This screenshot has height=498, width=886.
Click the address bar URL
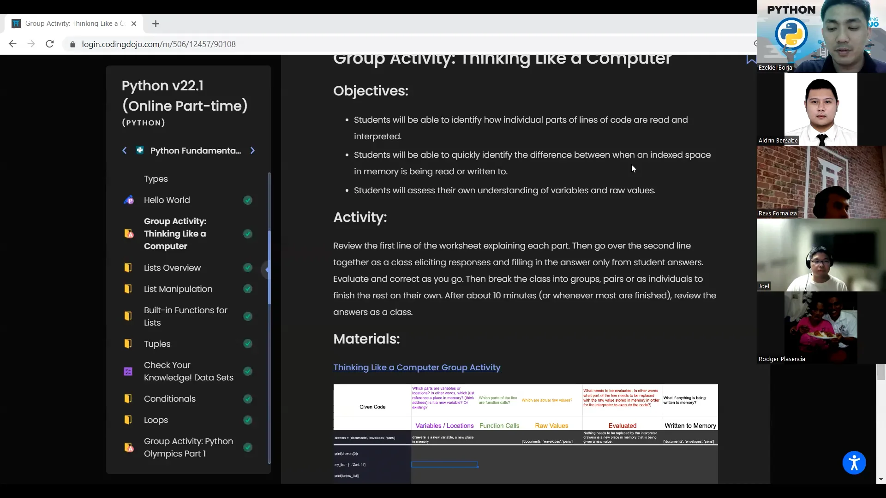[x=159, y=44]
